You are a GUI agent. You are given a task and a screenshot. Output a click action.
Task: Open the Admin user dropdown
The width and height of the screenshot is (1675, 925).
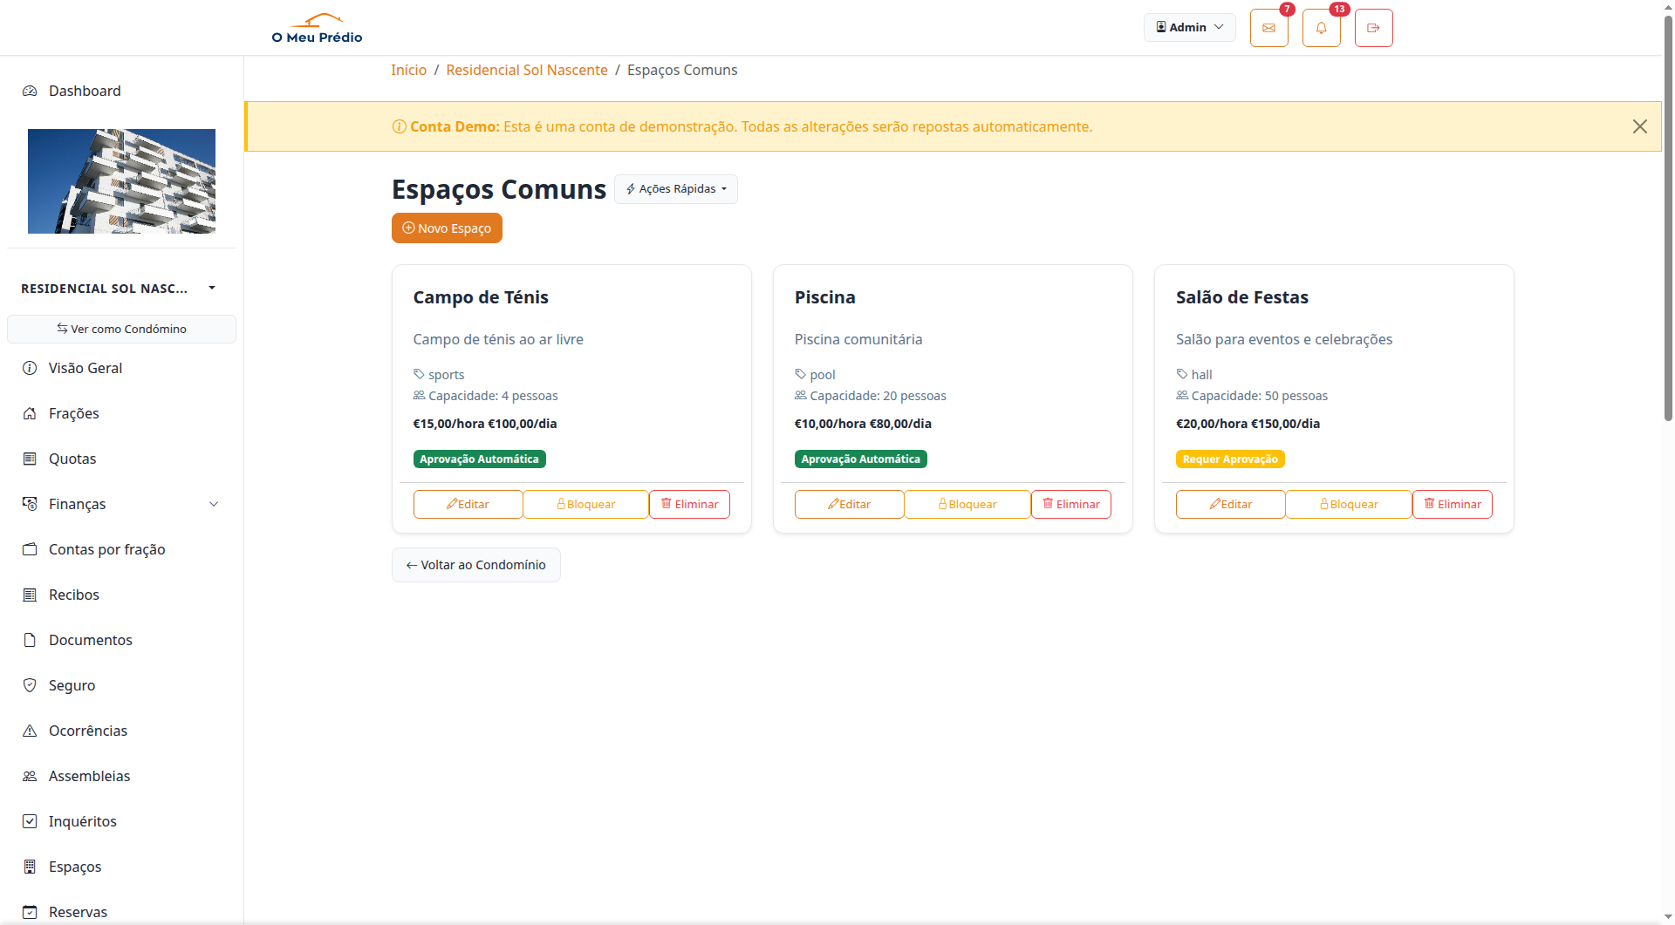[x=1189, y=27]
